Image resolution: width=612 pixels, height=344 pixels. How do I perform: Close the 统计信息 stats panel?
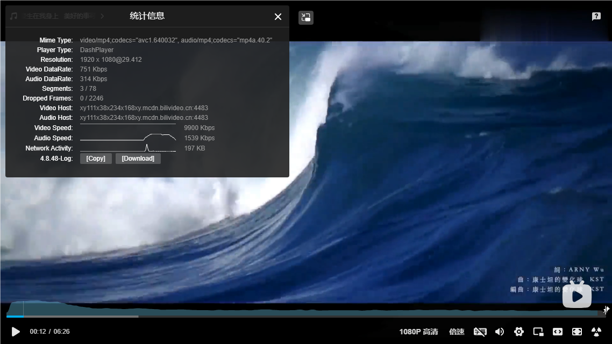click(278, 17)
